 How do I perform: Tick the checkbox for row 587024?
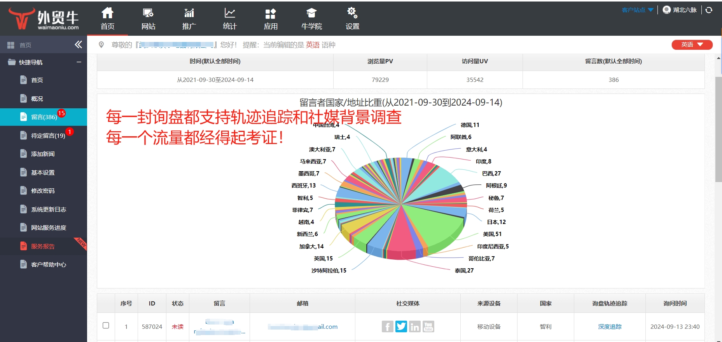tap(106, 325)
